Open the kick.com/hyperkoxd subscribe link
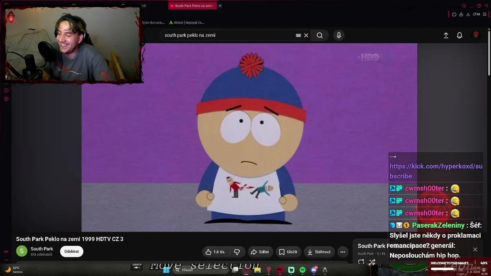491x276 pixels. [436, 171]
